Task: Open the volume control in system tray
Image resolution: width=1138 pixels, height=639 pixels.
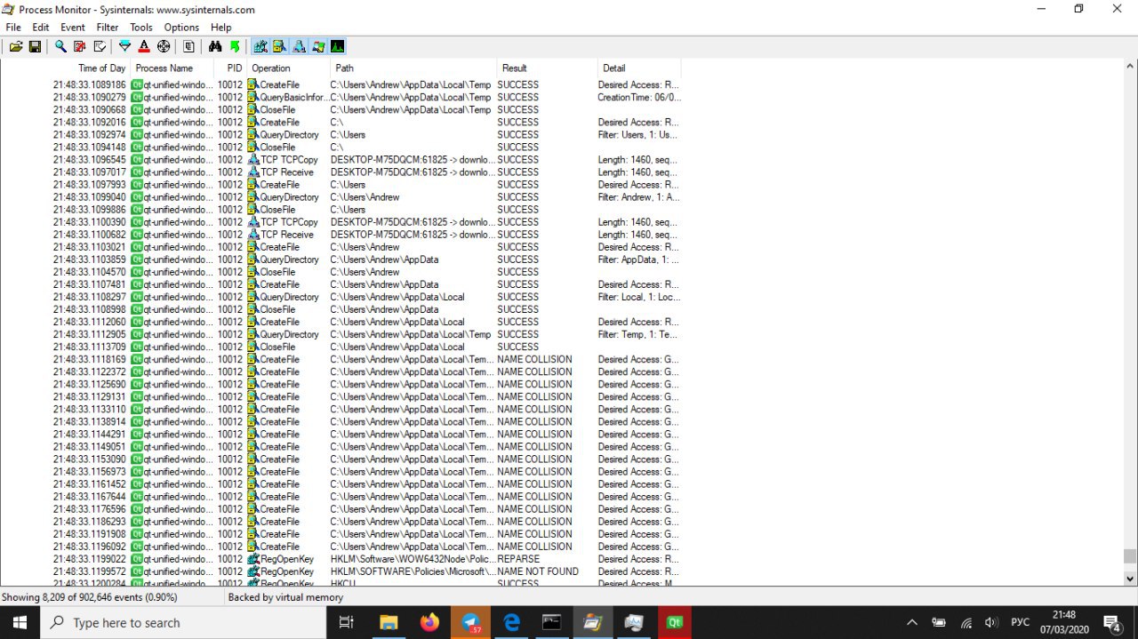Action: pos(992,623)
